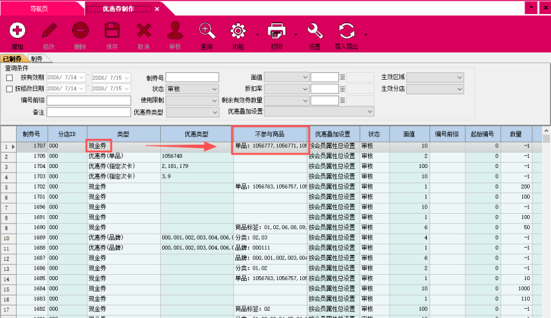Screen dimensions: 551x318
Task: Open the 优惠叠加设置 filter dropdown
Action: (319, 112)
